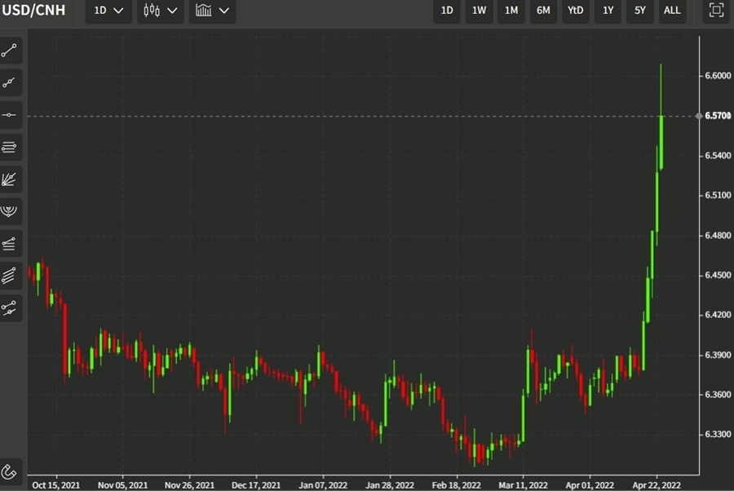This screenshot has height=491, width=734.
Task: Select the horizontal line tool
Action: click(9, 115)
